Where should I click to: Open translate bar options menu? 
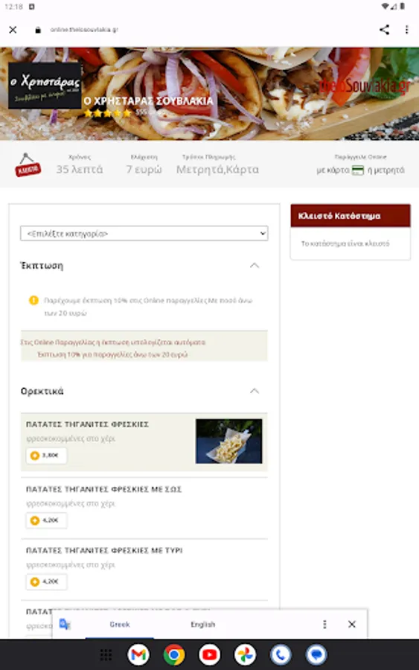coord(324,625)
